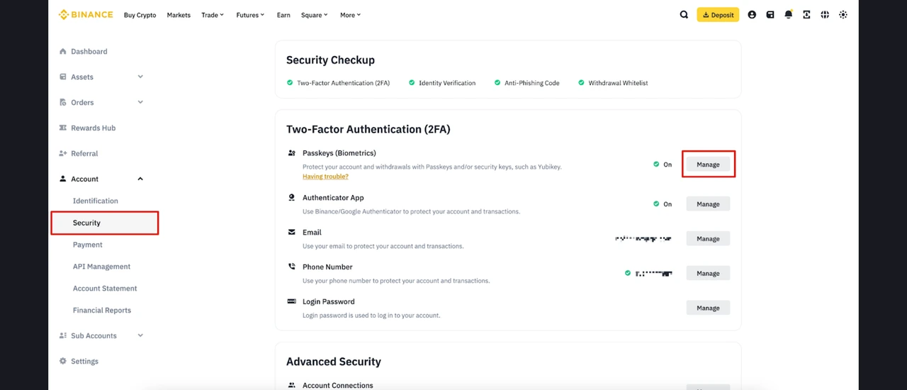Viewport: 907px width, 390px height.
Task: Open the Square dropdown menu
Action: point(315,15)
